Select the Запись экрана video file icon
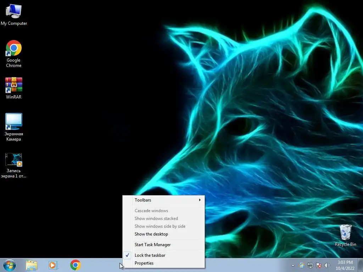 (x=14, y=165)
